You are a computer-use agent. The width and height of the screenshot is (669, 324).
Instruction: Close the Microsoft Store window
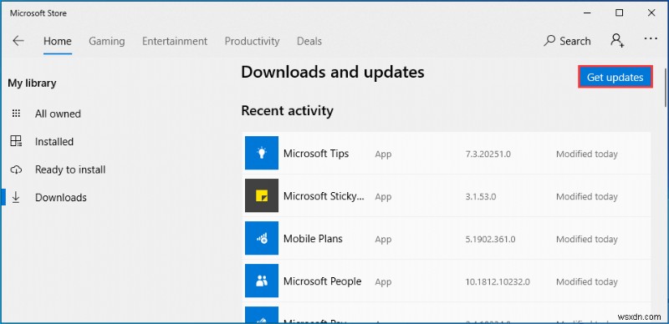(651, 13)
